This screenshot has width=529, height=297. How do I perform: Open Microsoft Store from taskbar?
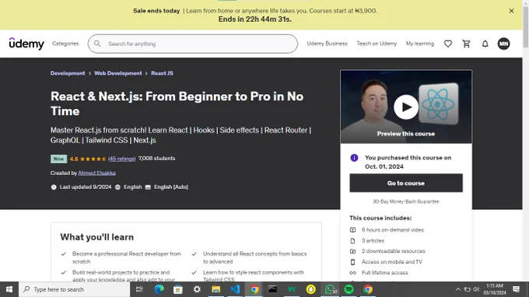[x=178, y=289]
